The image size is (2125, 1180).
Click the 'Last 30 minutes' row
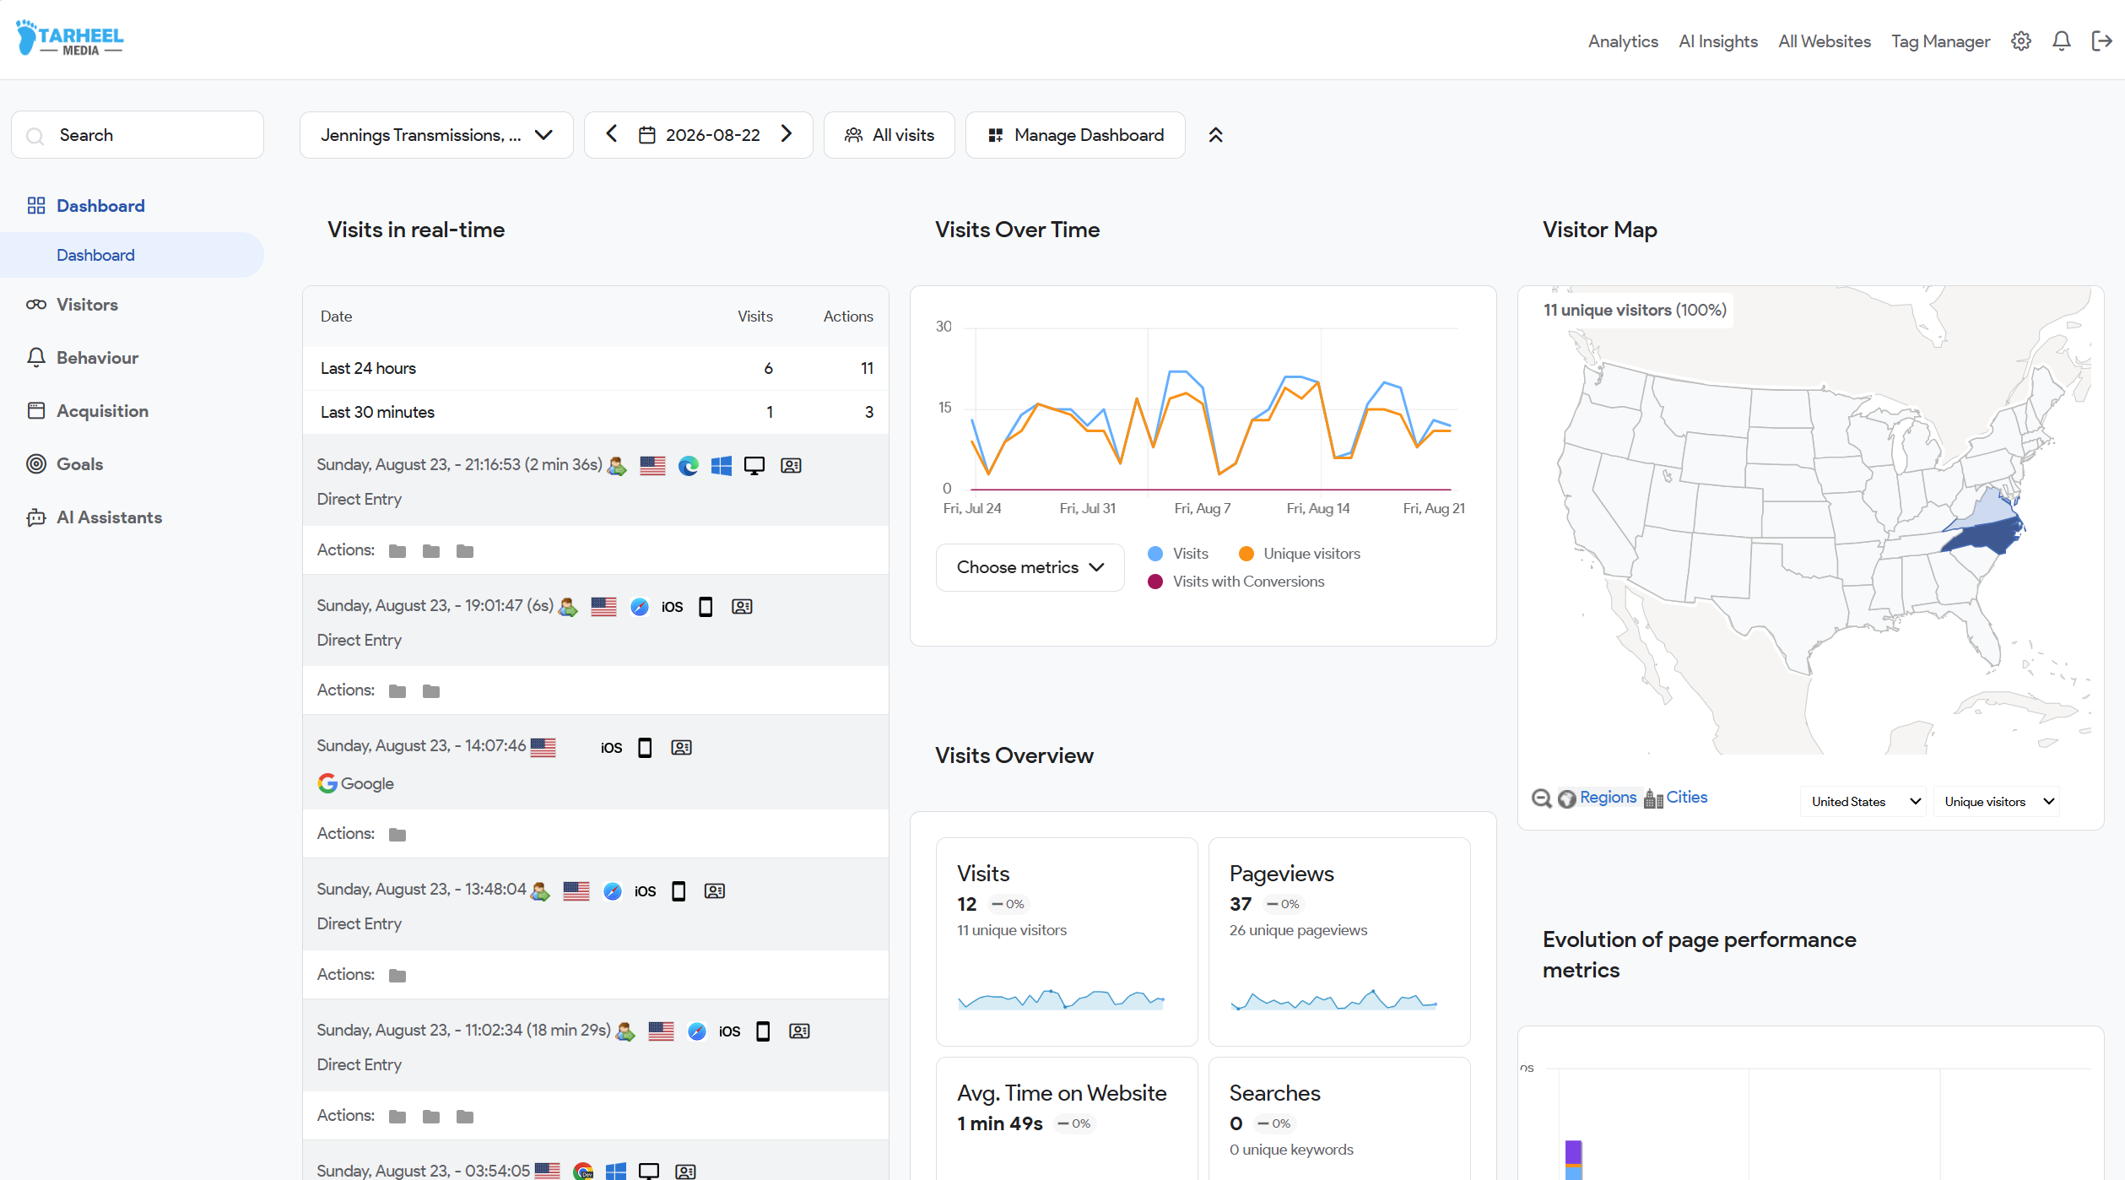pos(596,412)
